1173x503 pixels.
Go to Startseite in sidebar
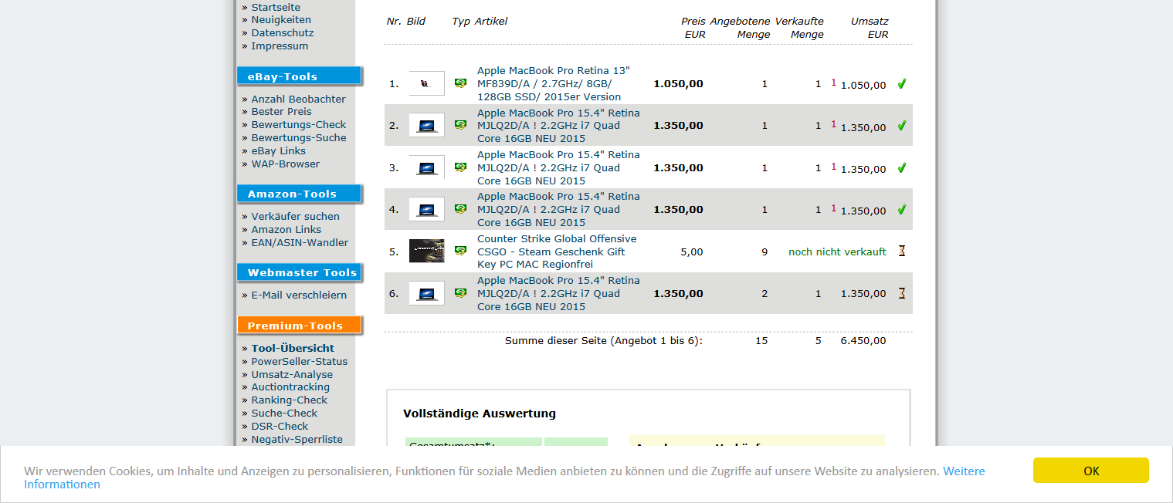tap(276, 7)
